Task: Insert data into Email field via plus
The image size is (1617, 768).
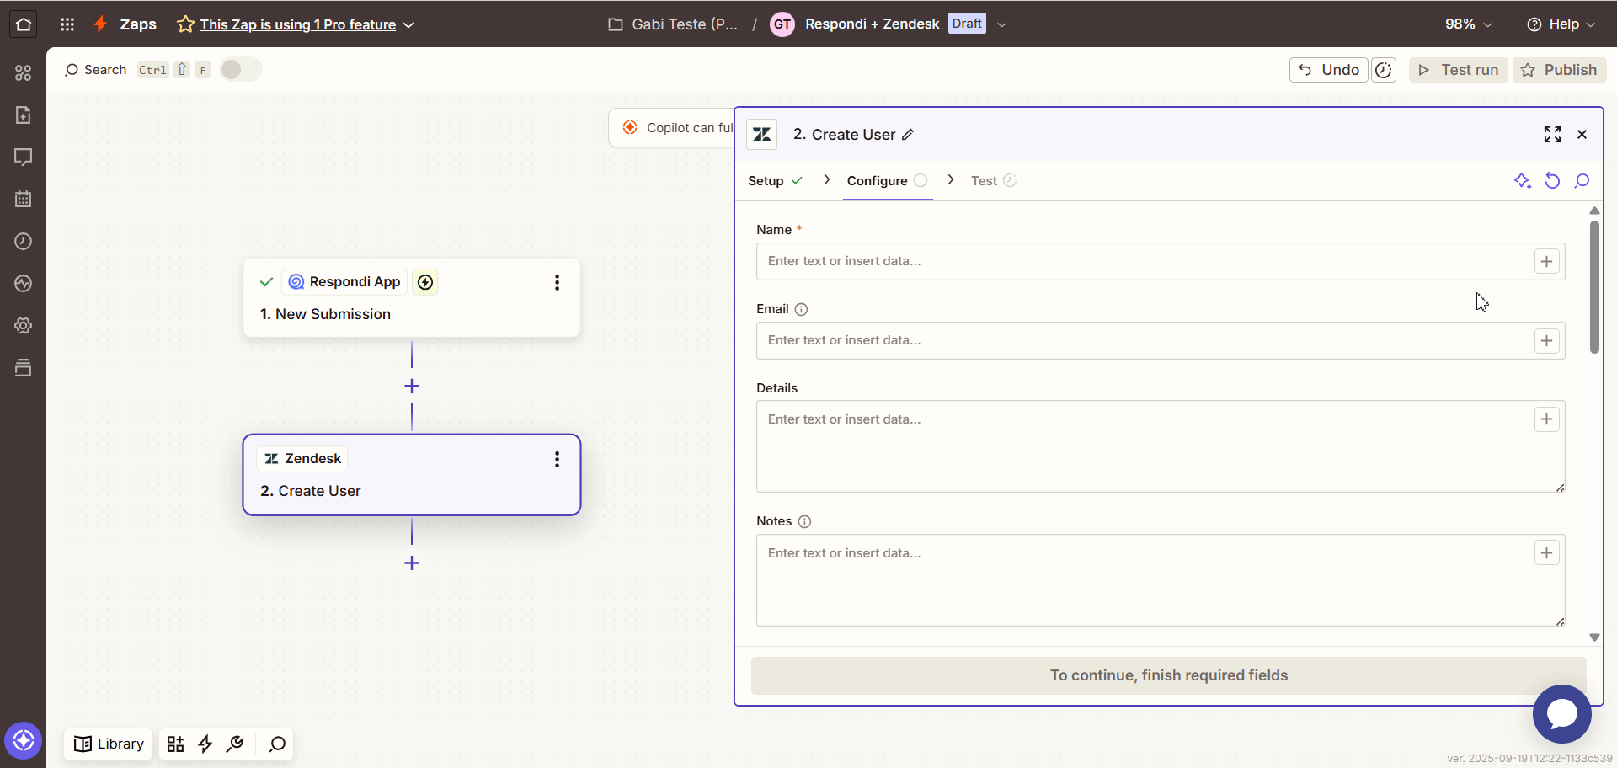Action: coord(1546,341)
